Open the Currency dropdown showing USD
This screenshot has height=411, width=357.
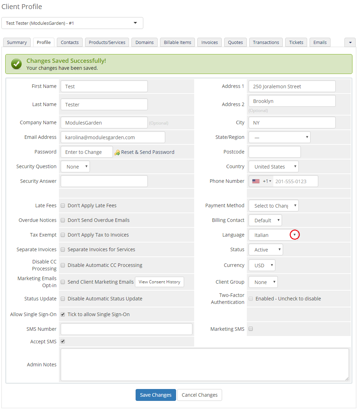click(262, 266)
